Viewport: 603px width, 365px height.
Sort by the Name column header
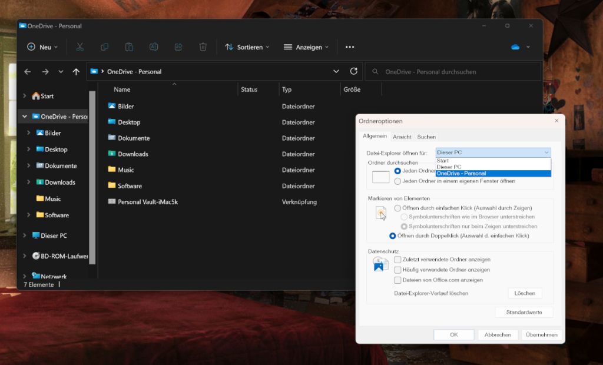pos(122,89)
